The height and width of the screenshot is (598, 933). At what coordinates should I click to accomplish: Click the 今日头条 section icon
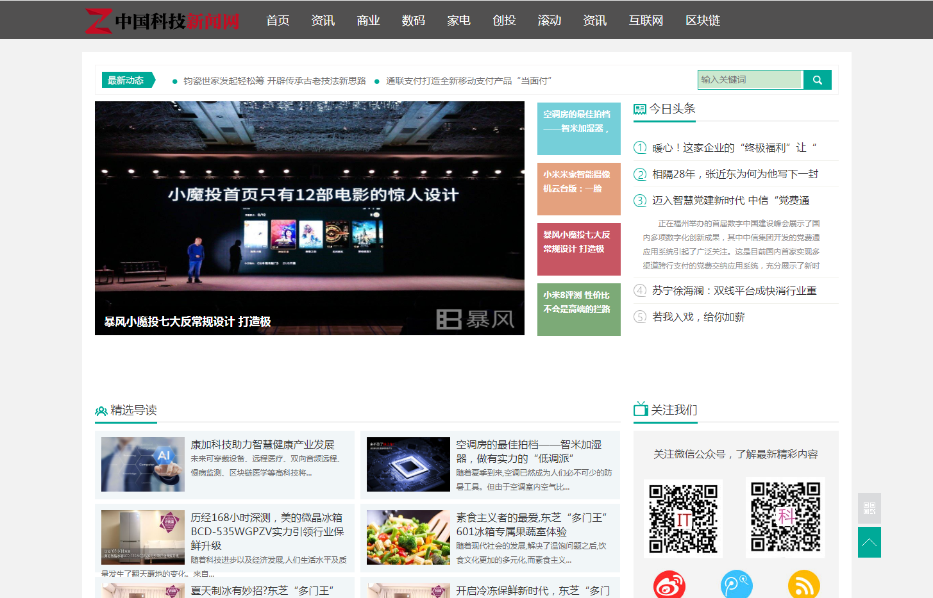click(640, 110)
